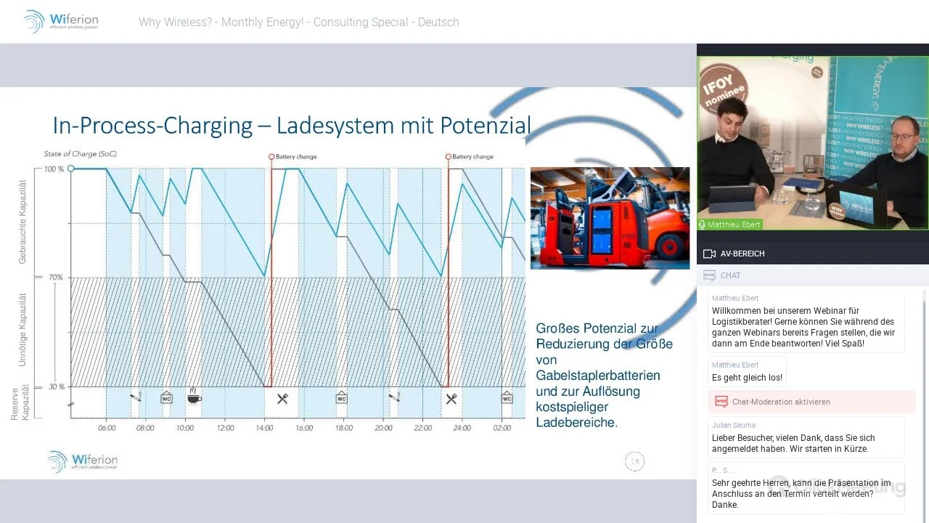Click the first red Battery change marker
This screenshot has height=523, width=929.
point(271,156)
